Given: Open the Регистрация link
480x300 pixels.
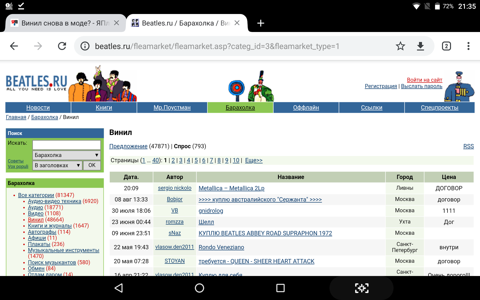Looking at the screenshot, I should 381,86.
